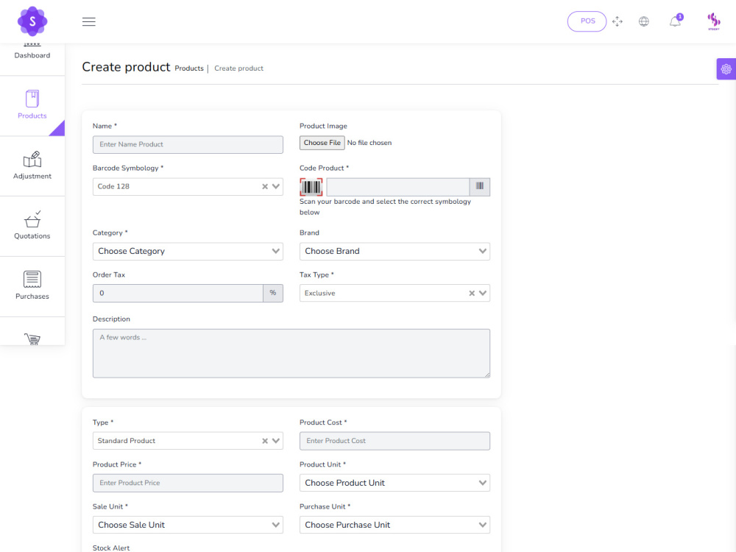Open the Choose Product Unit dropdown

point(394,483)
